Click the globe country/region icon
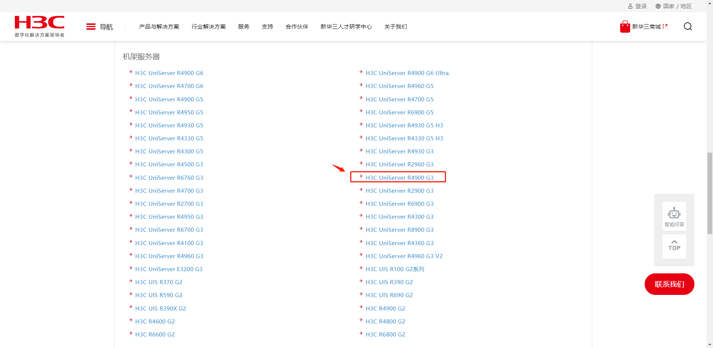This screenshot has height=348, width=713. click(x=658, y=6)
